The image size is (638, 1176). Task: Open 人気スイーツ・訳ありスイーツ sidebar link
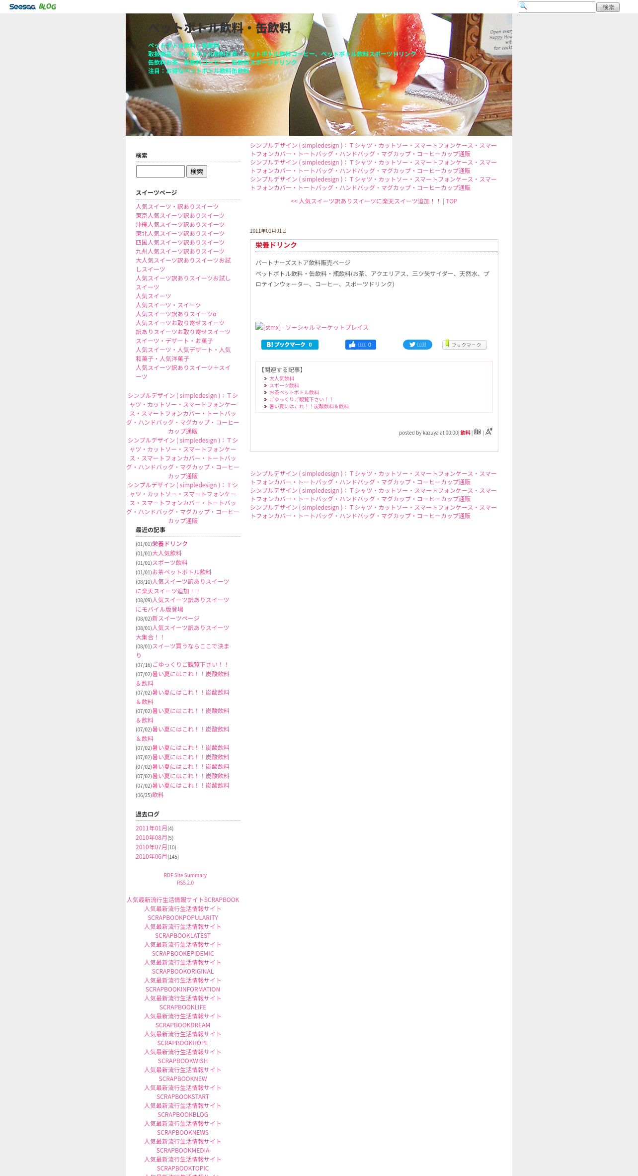[177, 207]
